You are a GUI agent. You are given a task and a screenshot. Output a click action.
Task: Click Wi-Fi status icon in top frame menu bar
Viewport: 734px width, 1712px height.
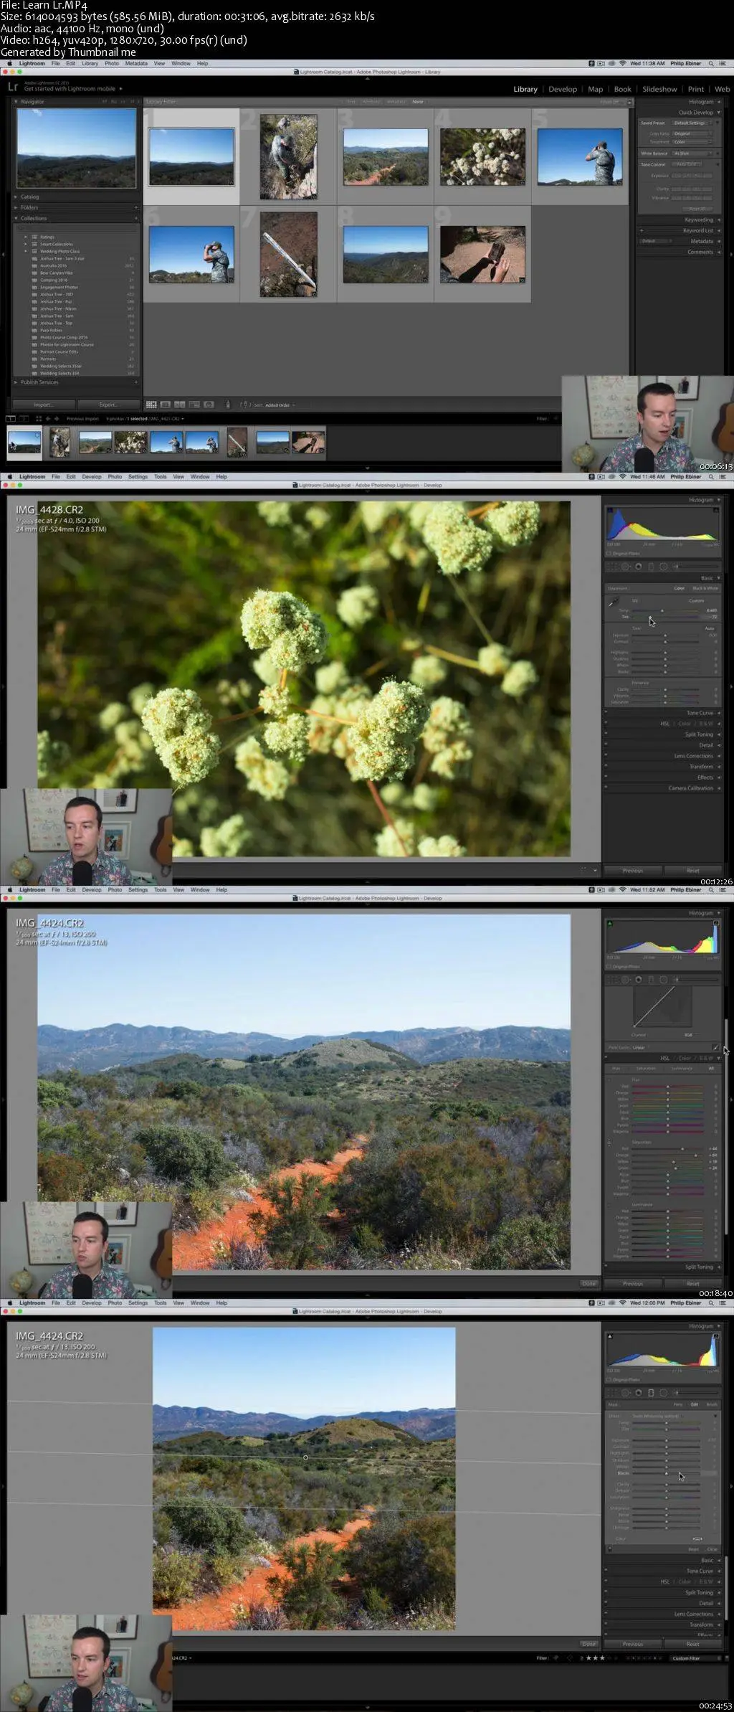(623, 63)
